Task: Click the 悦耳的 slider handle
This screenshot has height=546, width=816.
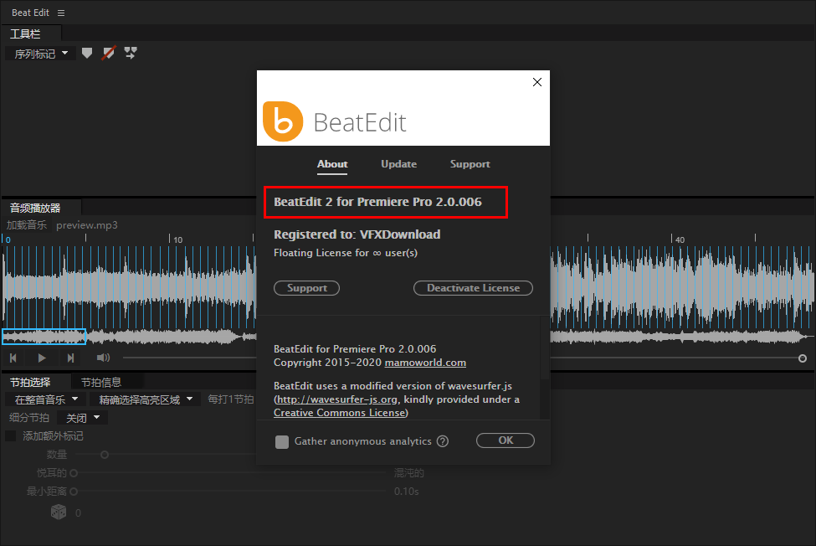Action: (x=74, y=473)
